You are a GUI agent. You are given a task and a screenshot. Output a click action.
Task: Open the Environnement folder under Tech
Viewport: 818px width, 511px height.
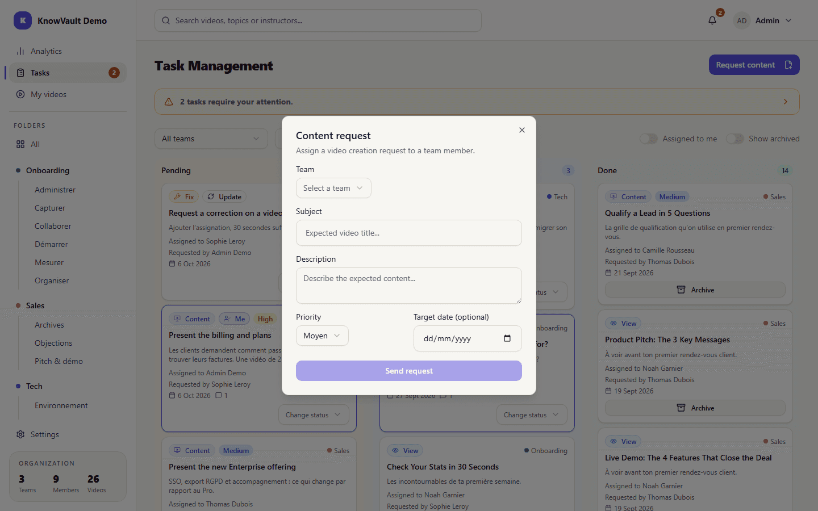coord(61,405)
